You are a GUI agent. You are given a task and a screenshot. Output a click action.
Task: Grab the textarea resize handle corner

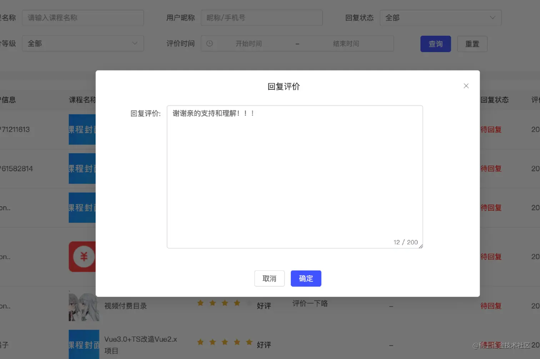coord(421,246)
